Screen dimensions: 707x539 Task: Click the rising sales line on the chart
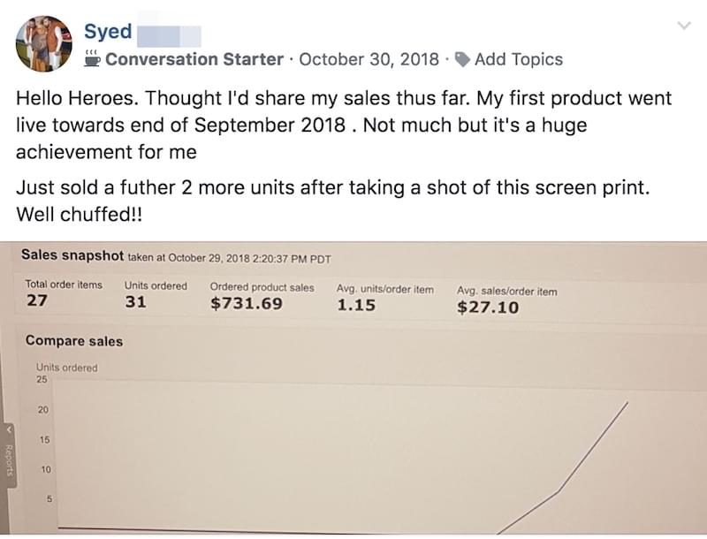point(594,446)
